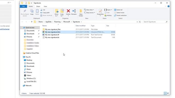Expand the address bar history dropdown
The height and width of the screenshot is (98, 175).
tap(137, 22)
